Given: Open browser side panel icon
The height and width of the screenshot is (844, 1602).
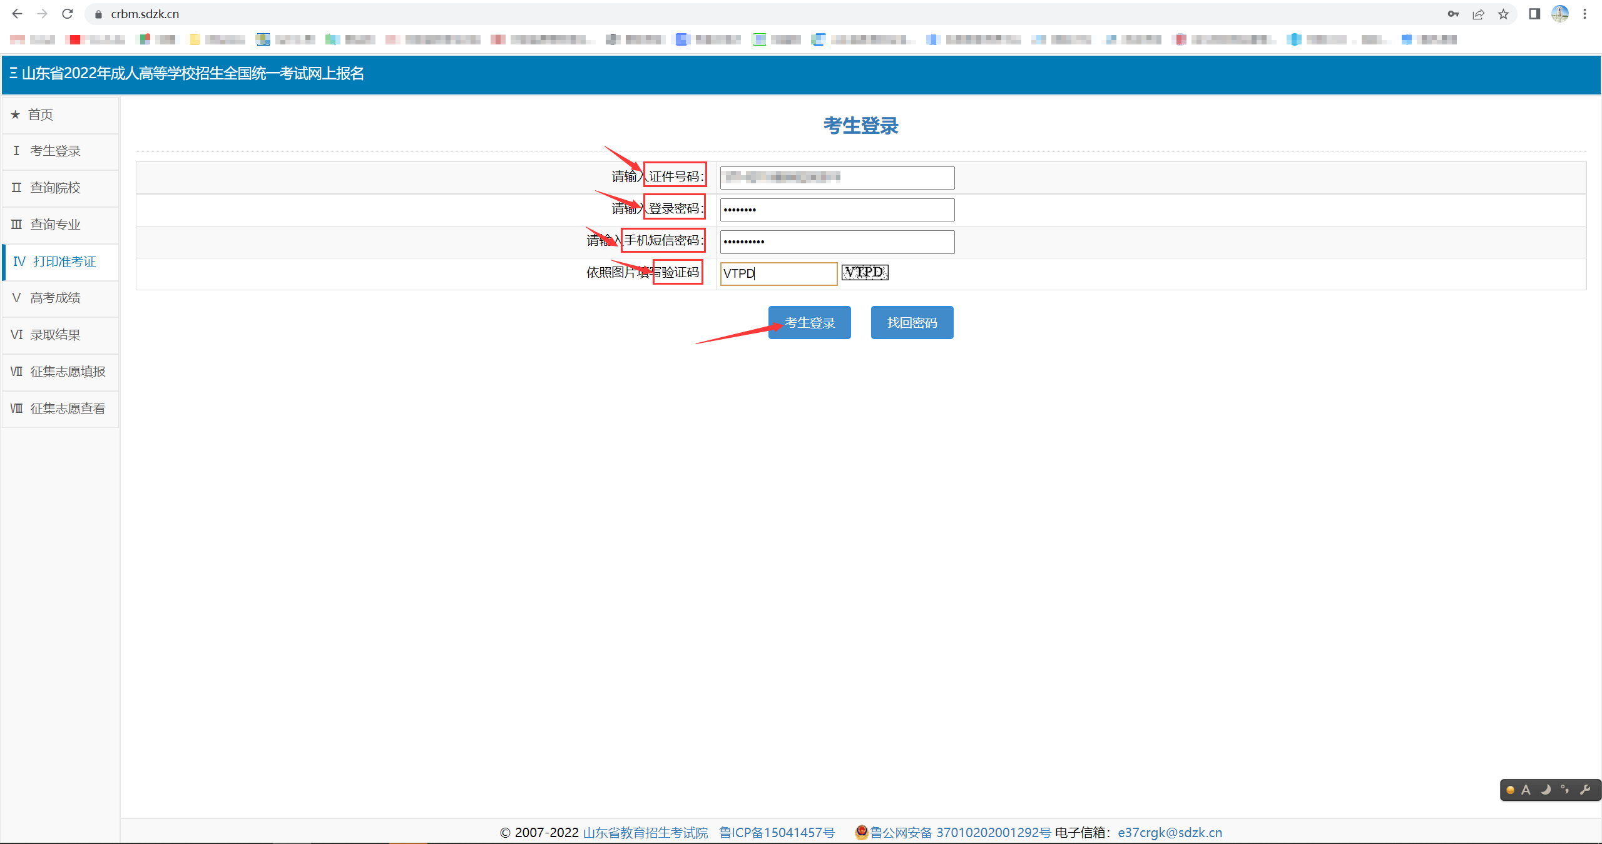Looking at the screenshot, I should click(1534, 14).
